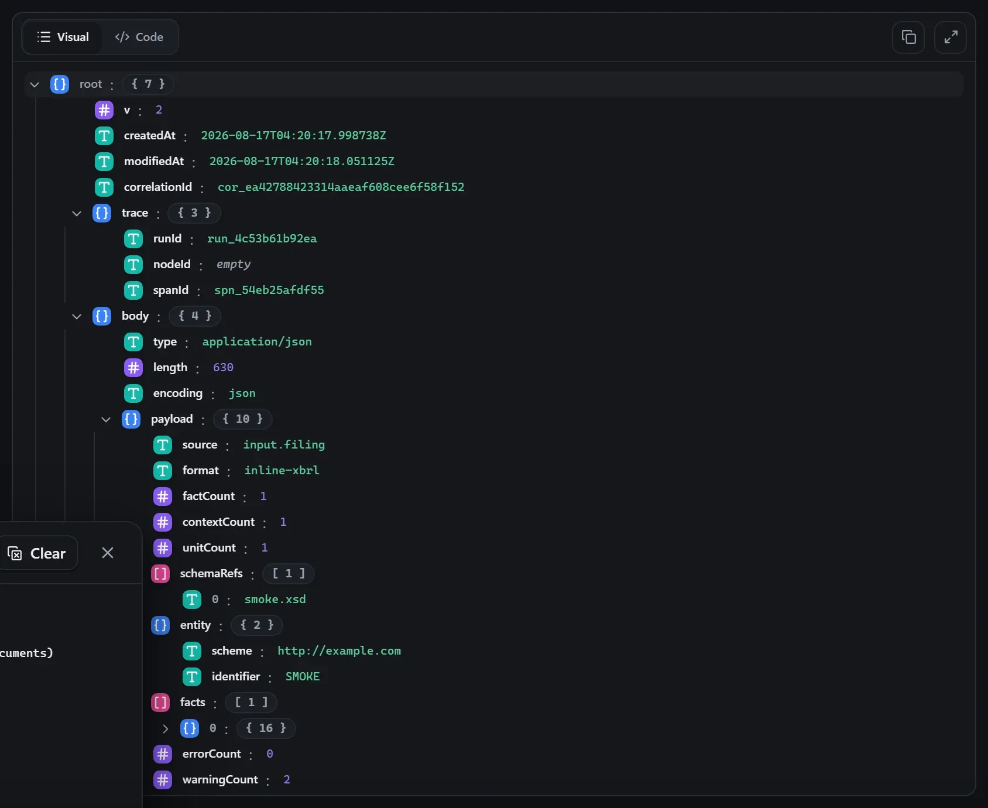Collapse the trace object chevron
The height and width of the screenshot is (808, 988).
click(77, 213)
